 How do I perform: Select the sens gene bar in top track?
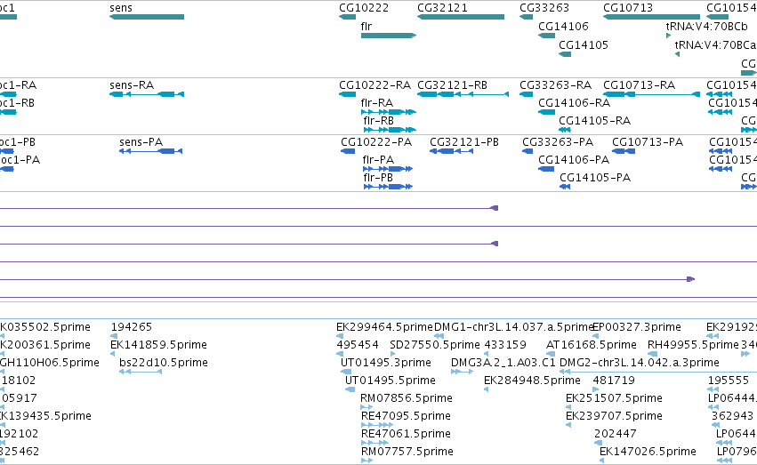147,17
